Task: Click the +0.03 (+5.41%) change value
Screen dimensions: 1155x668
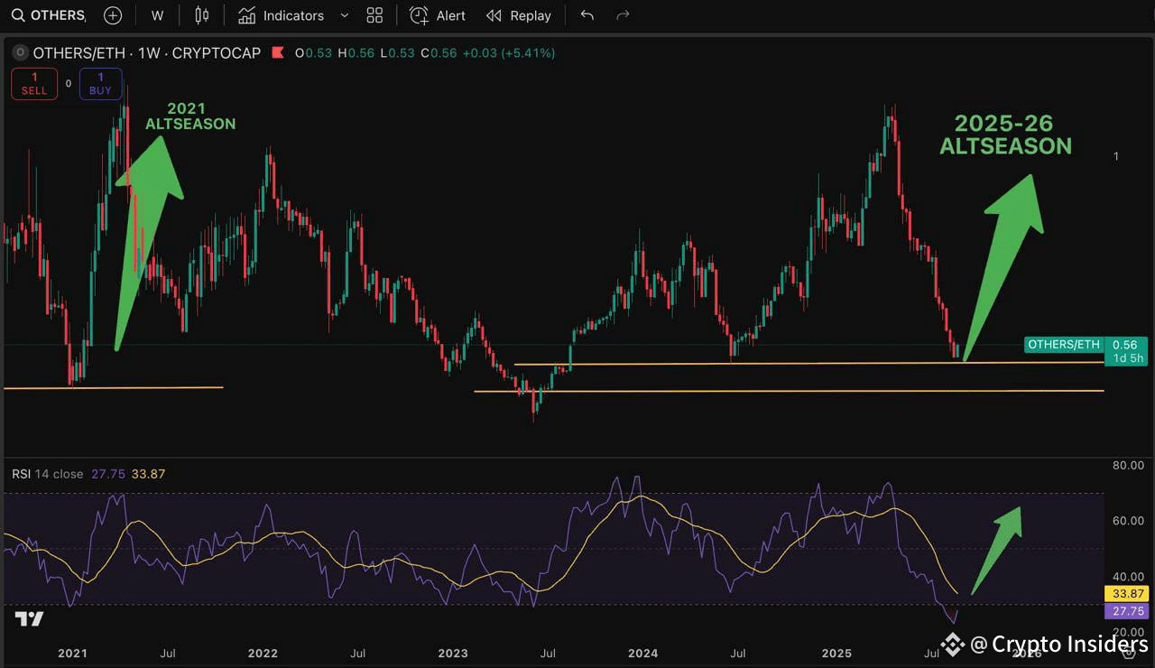Action: (509, 53)
